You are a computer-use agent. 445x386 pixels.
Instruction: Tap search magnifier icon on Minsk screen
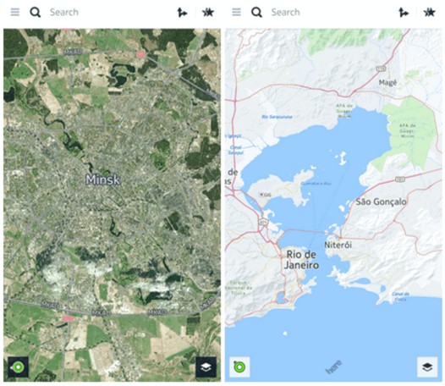[x=36, y=13]
